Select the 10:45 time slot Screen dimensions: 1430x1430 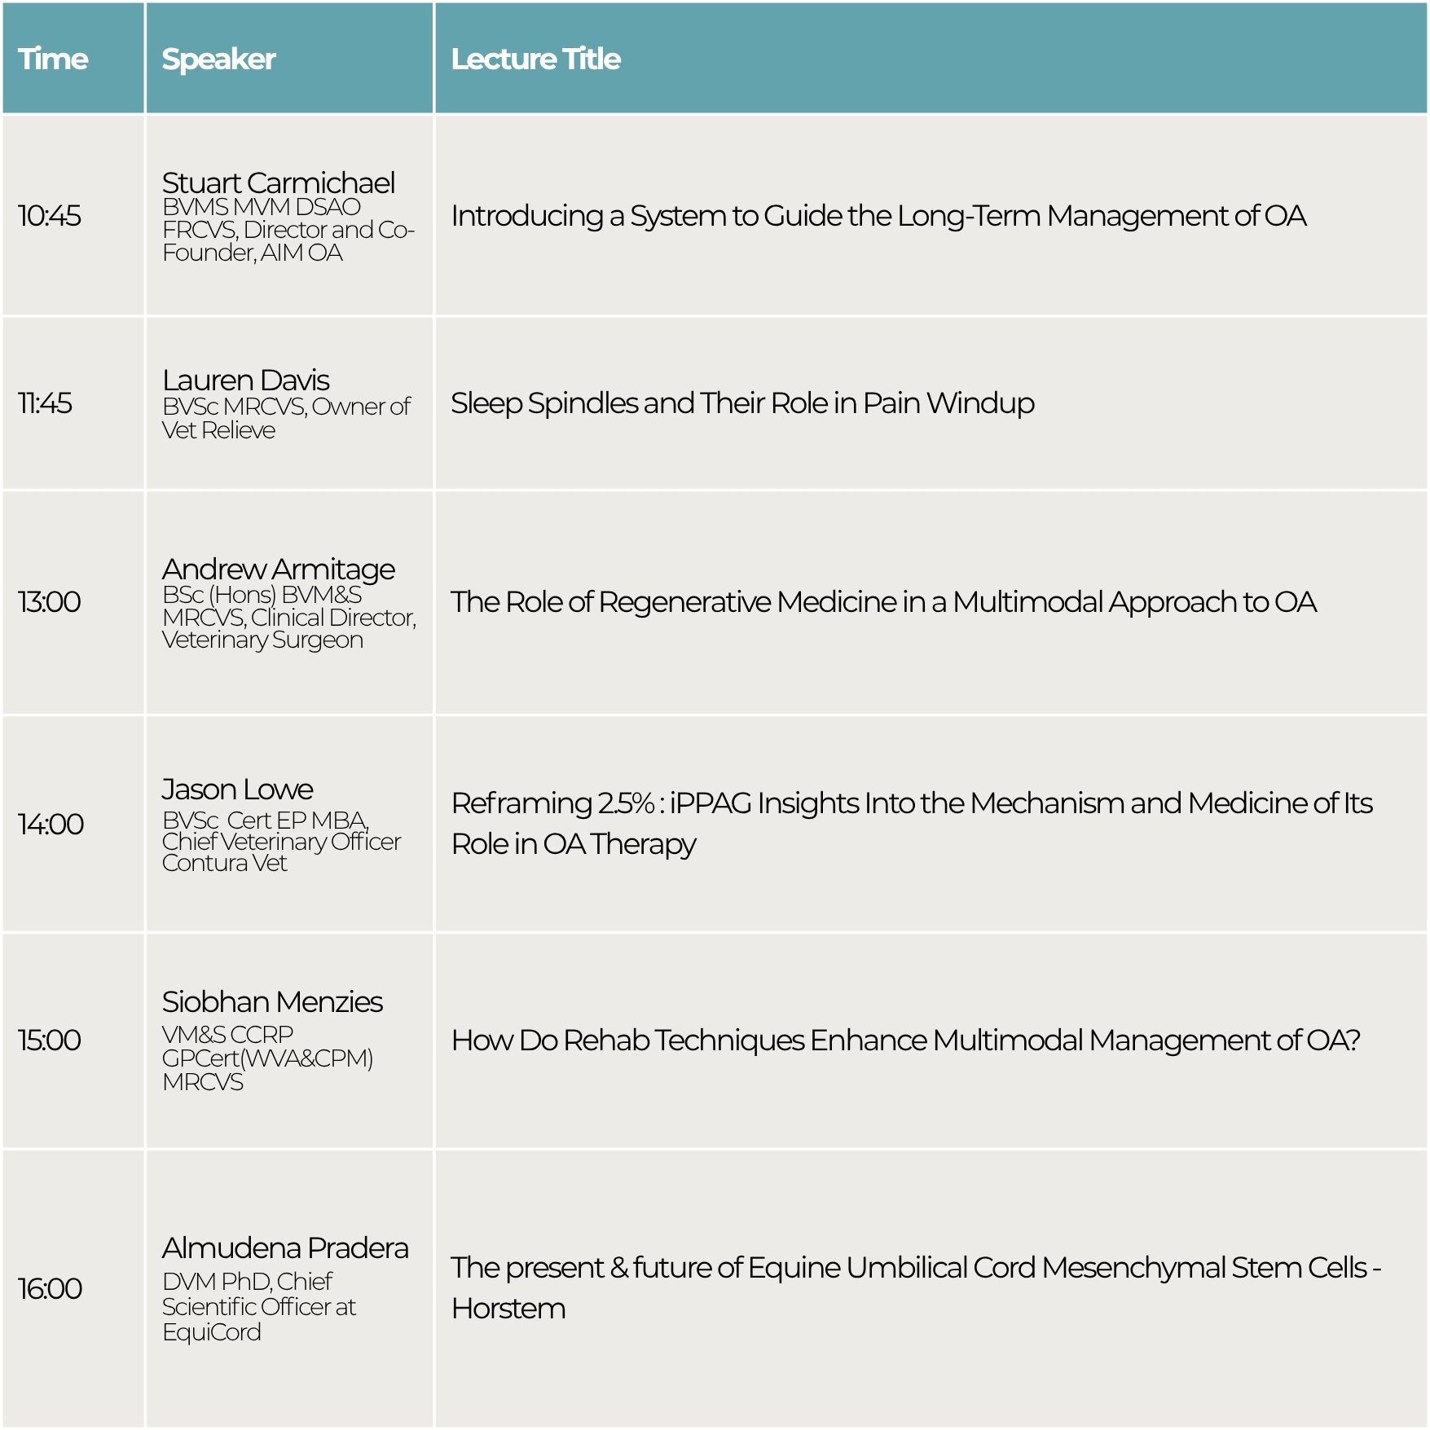coord(50,216)
